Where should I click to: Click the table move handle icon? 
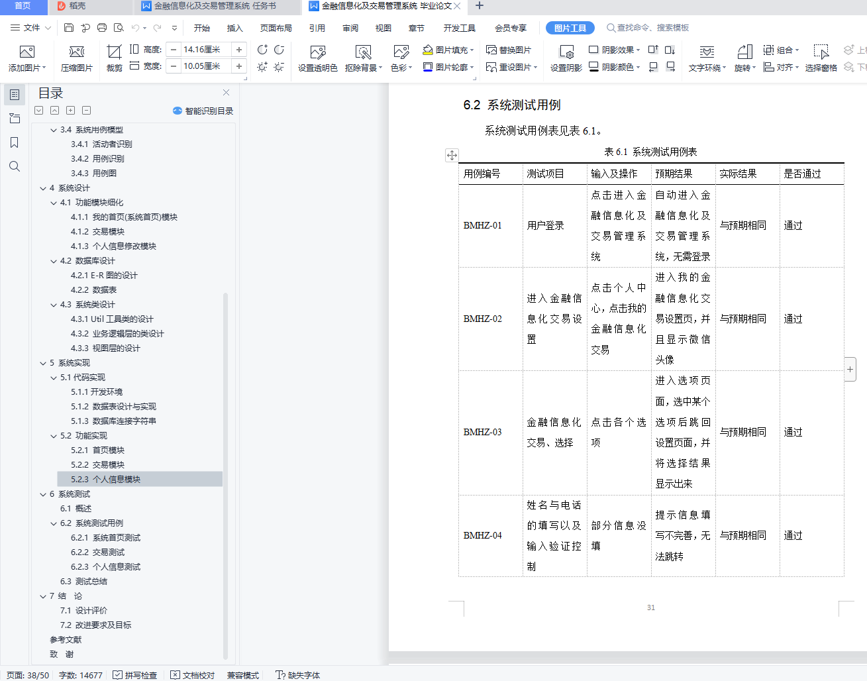452,155
